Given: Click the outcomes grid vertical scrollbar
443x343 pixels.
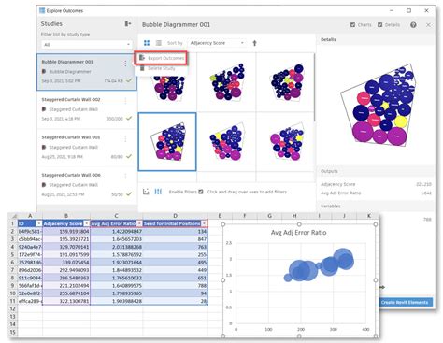Looking at the screenshot, I should pos(315,87).
